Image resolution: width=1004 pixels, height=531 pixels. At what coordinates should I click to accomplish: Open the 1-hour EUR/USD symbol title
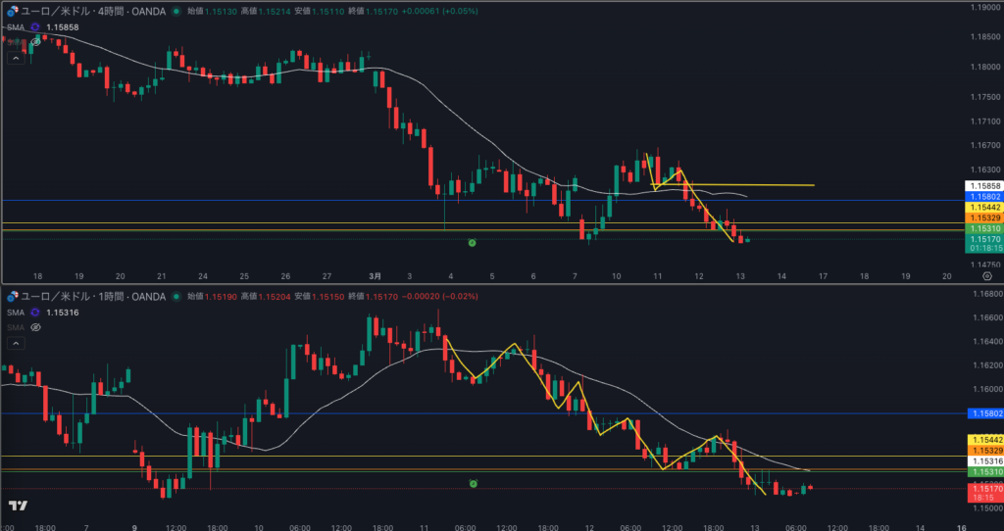[90, 296]
